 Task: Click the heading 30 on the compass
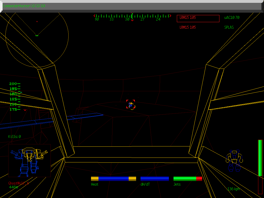point(127,19)
